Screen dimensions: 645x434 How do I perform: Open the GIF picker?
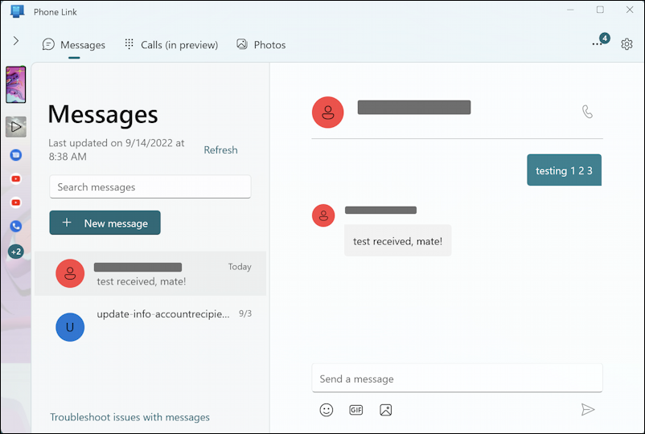click(356, 410)
